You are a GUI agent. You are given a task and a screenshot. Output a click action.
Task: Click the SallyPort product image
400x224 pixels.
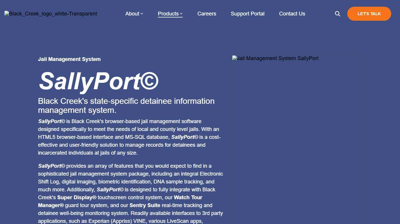click(275, 58)
